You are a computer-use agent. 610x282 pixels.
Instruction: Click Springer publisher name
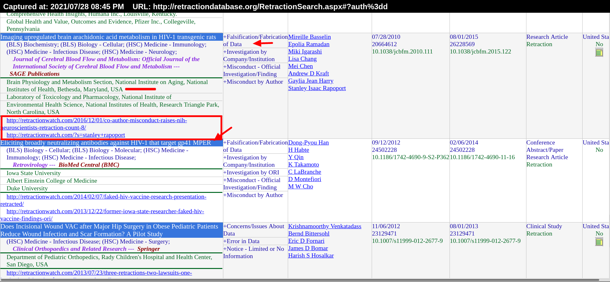[149, 249]
